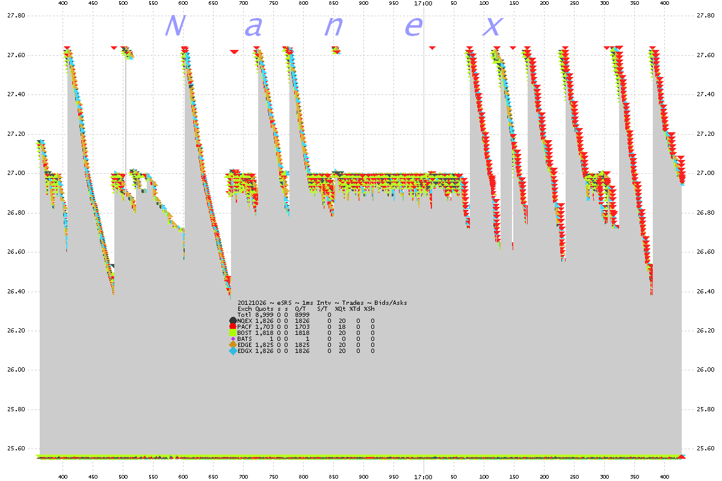
Task: Click the 25.60 price label on the right axis
Action: [706, 449]
